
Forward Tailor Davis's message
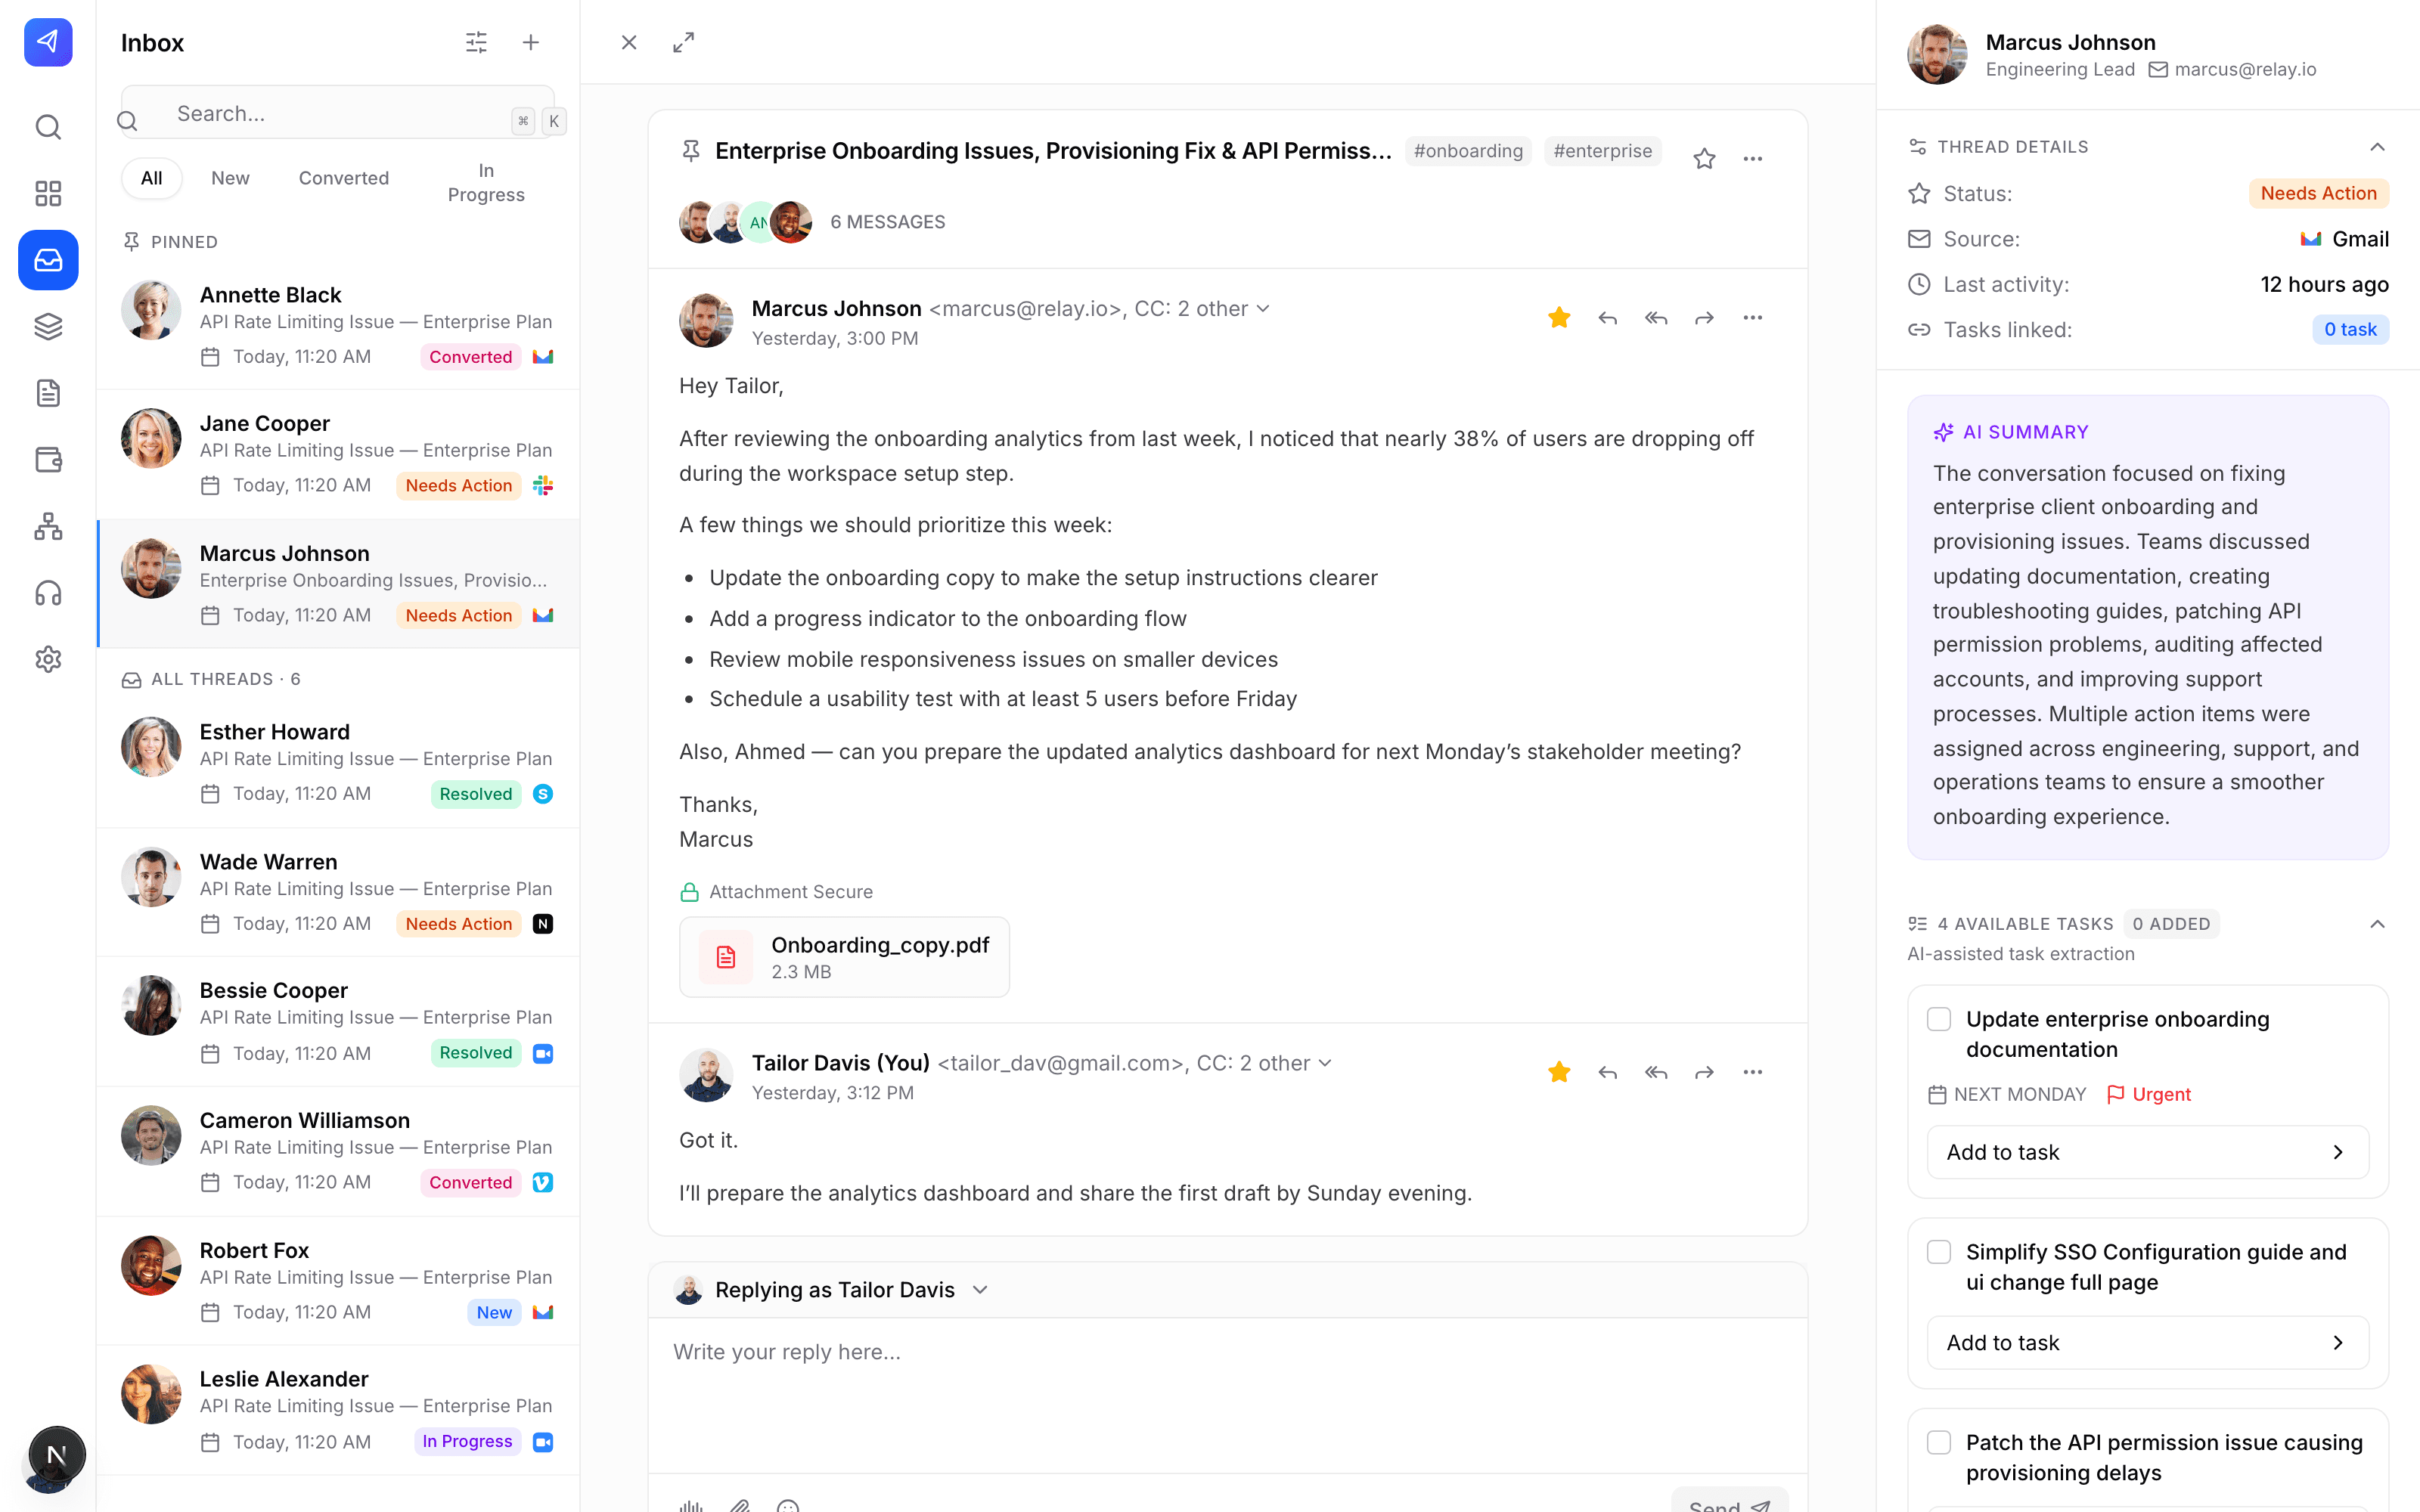click(x=1704, y=1072)
